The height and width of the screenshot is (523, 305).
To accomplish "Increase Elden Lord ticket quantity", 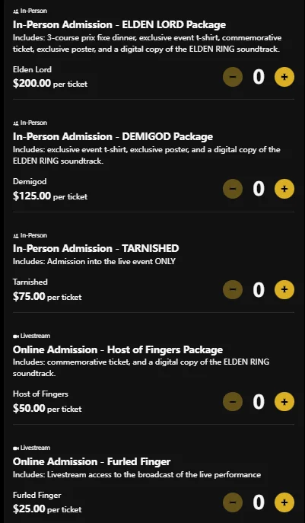I will coord(284,77).
